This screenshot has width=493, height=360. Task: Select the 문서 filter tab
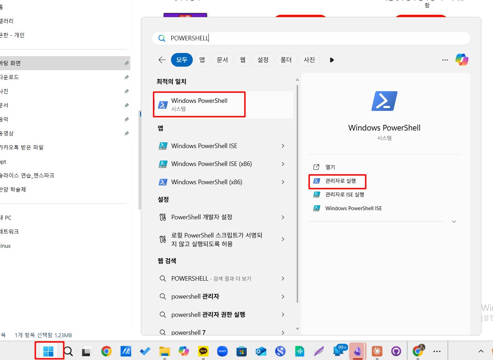(222, 60)
